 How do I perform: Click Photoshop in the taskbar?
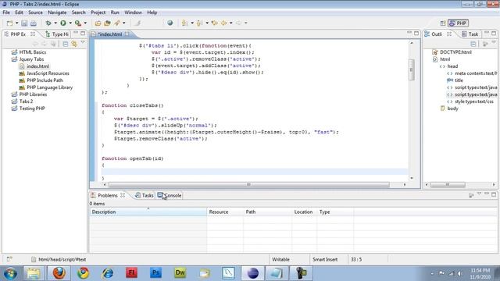(x=156, y=273)
